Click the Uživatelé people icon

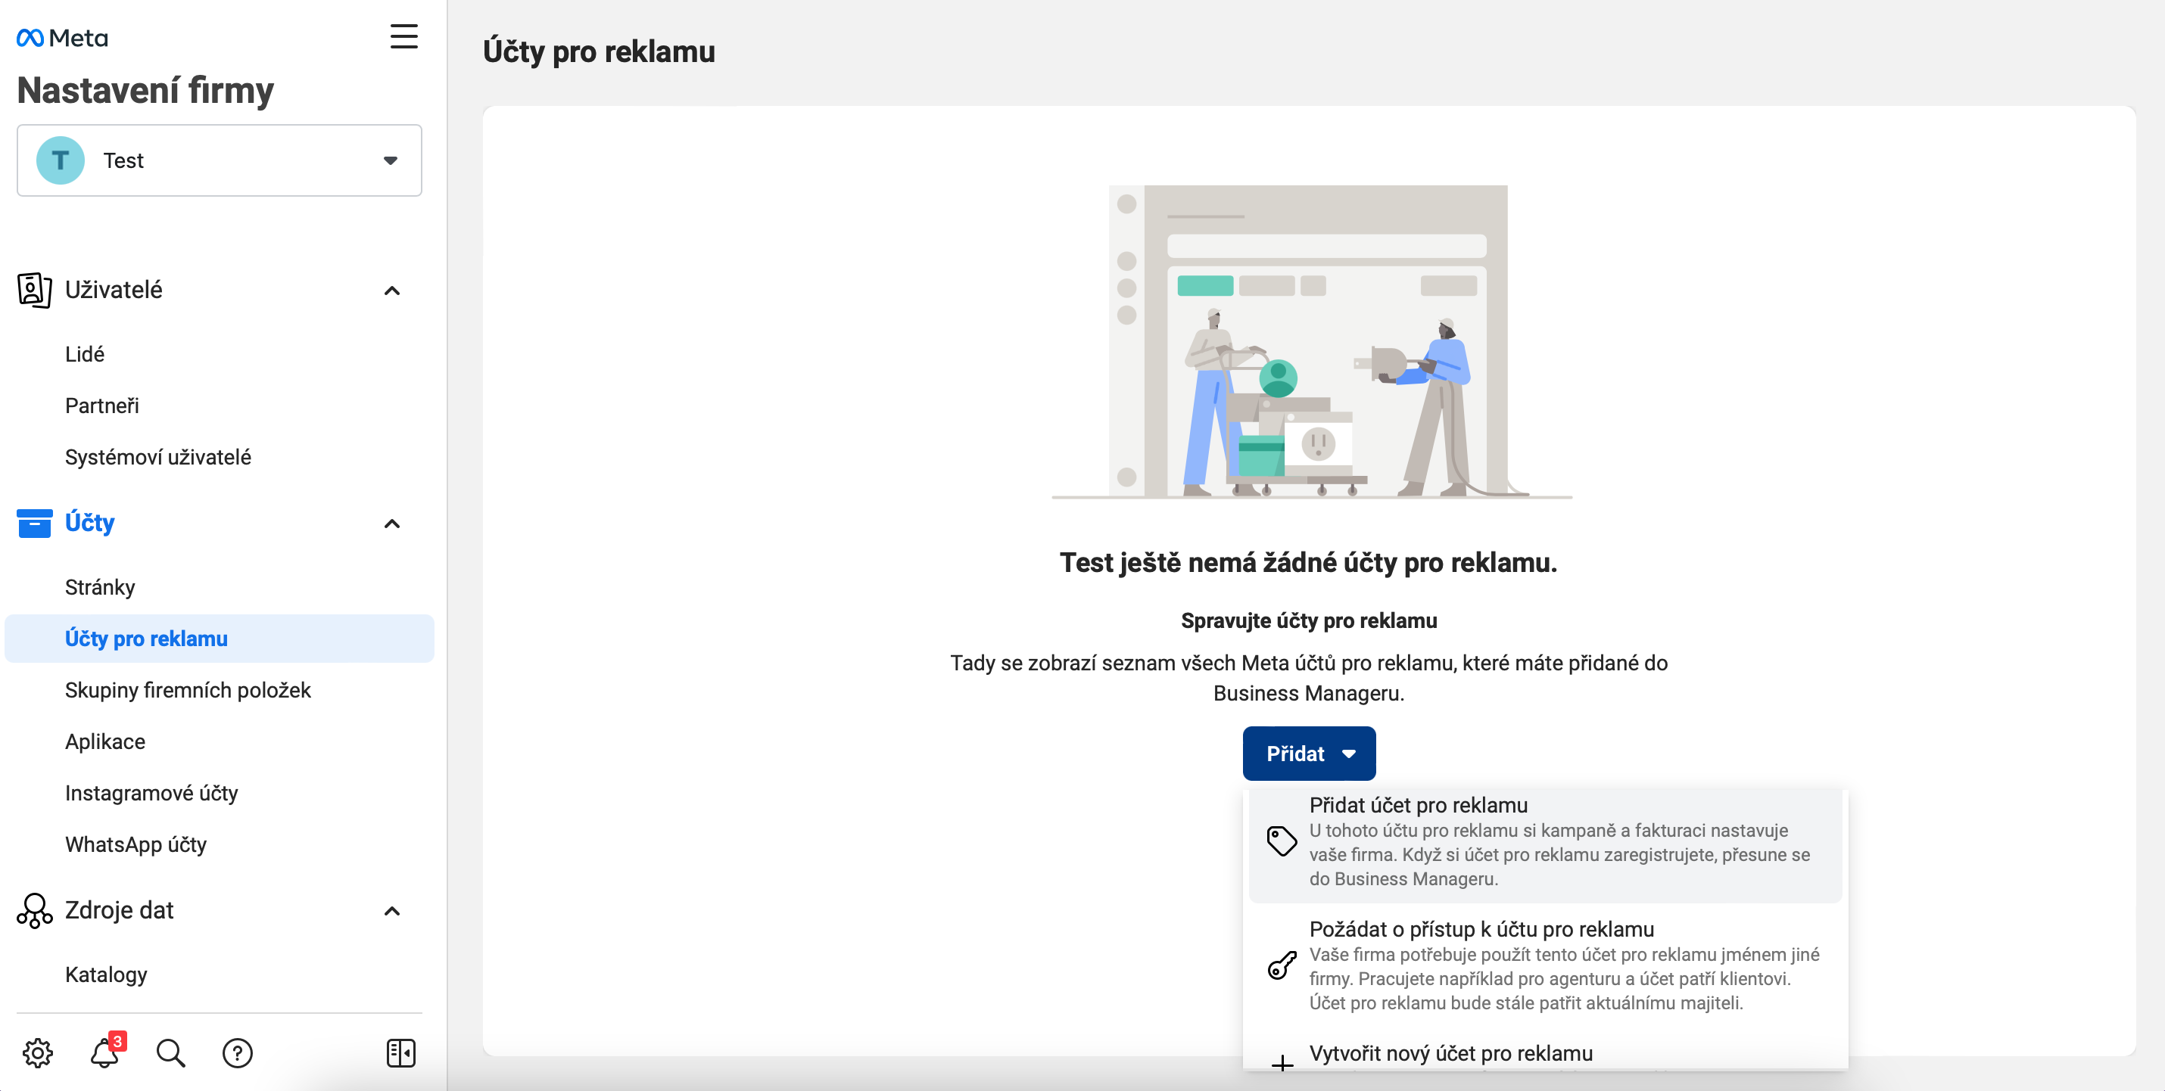click(35, 290)
